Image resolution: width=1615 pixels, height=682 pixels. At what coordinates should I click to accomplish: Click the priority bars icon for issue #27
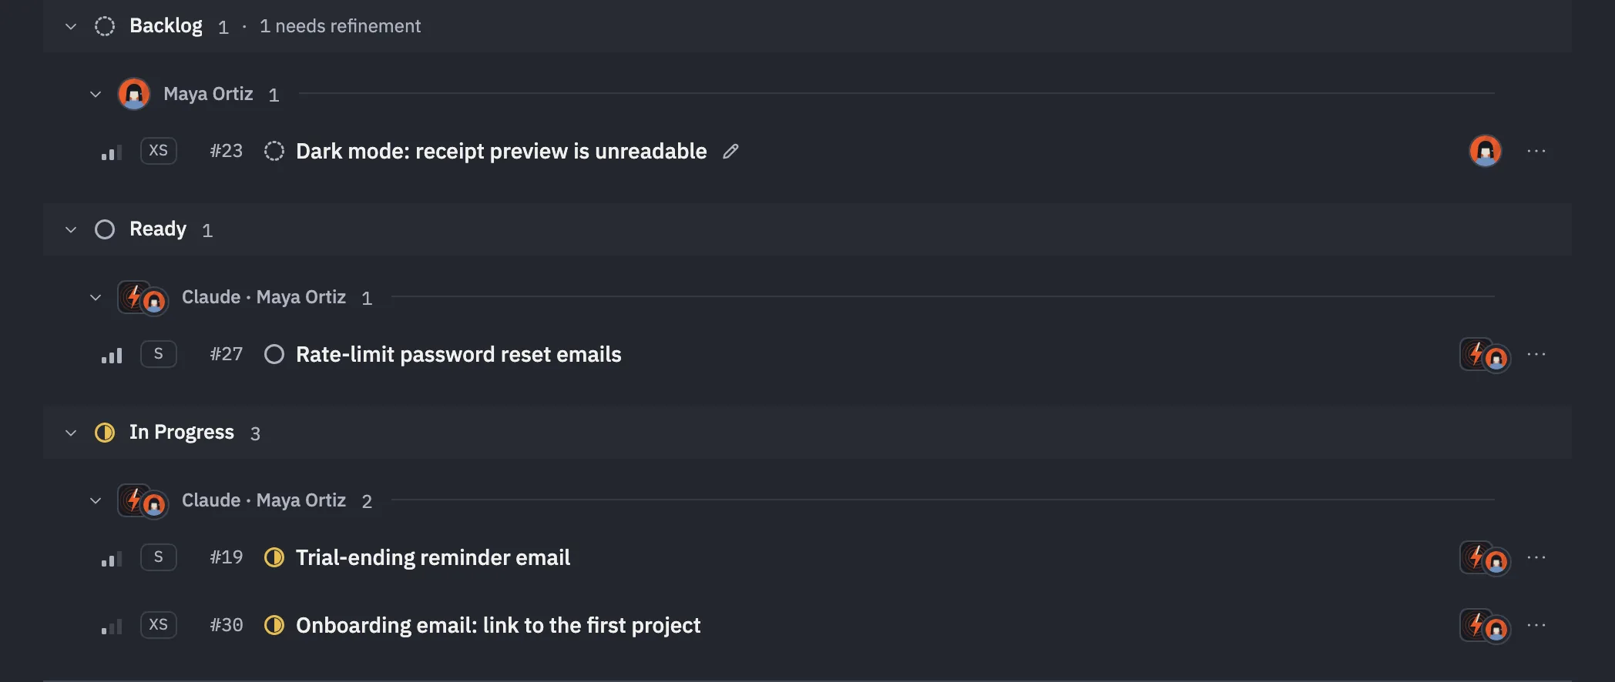[112, 356]
